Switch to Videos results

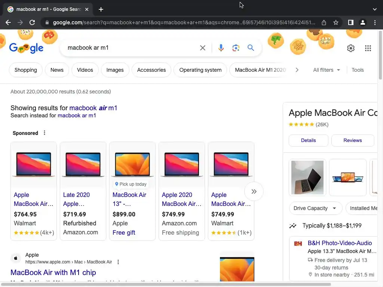tap(85, 70)
